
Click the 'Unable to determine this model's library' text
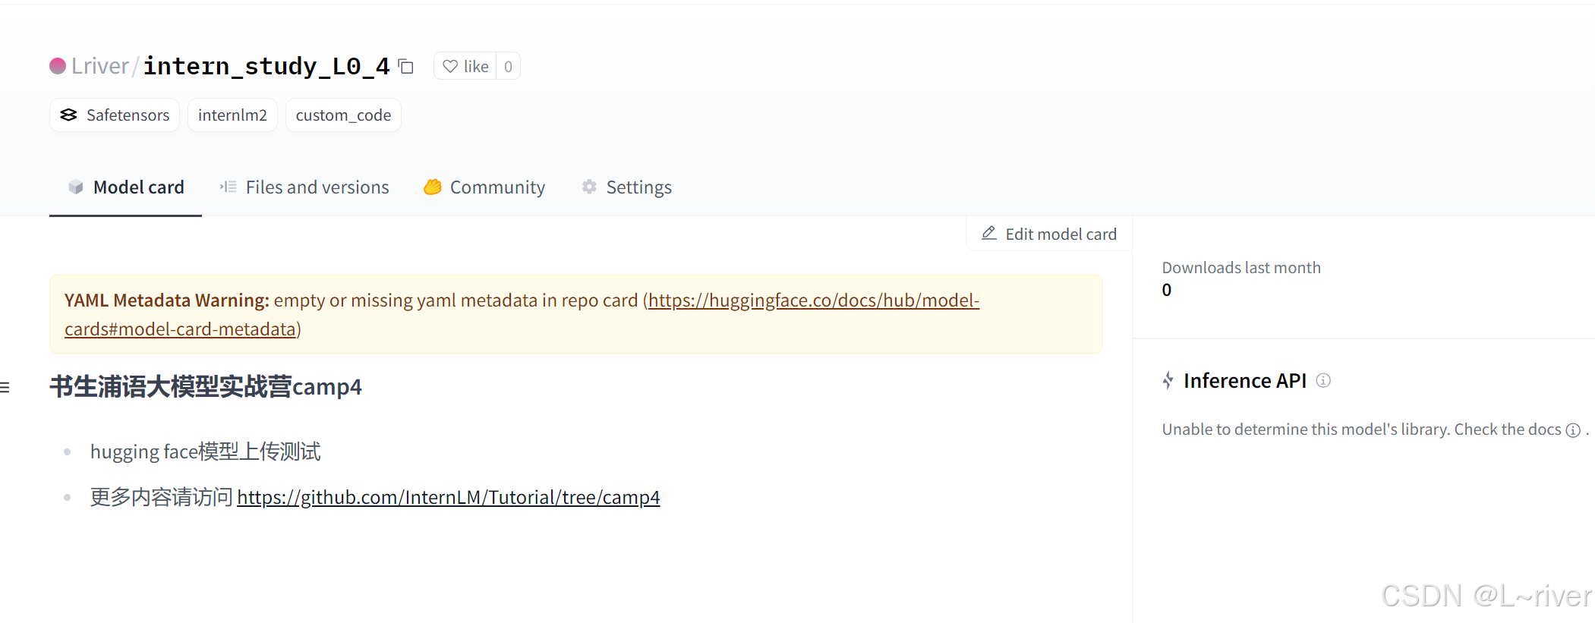click(x=1306, y=429)
